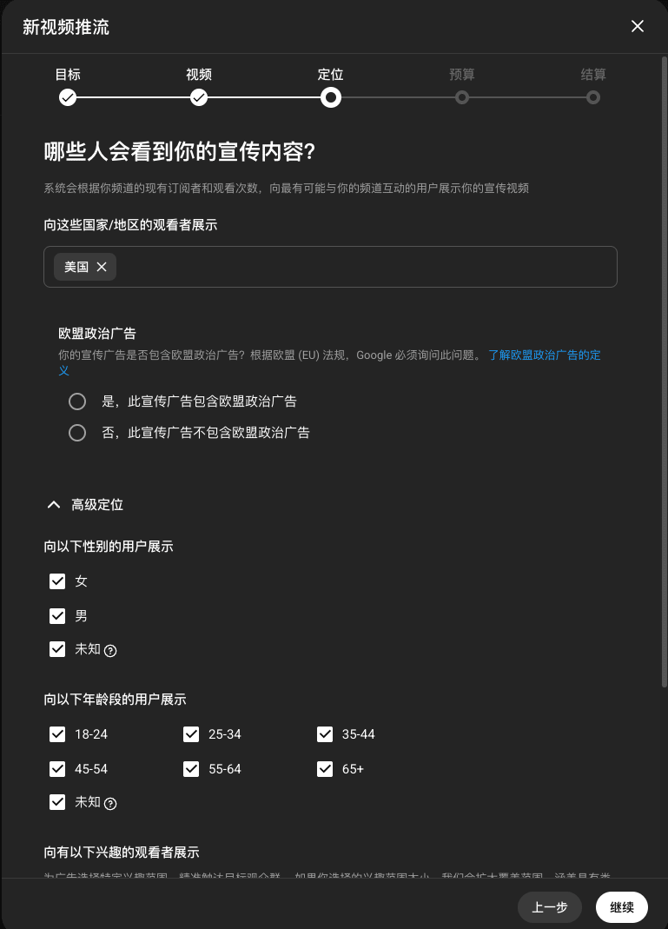
Task: Uncheck the 男 gender checkbox
Action: click(x=57, y=615)
